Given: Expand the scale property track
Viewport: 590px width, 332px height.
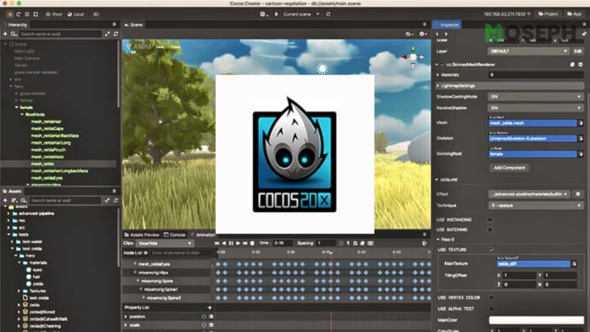Looking at the screenshot, I should 126,325.
